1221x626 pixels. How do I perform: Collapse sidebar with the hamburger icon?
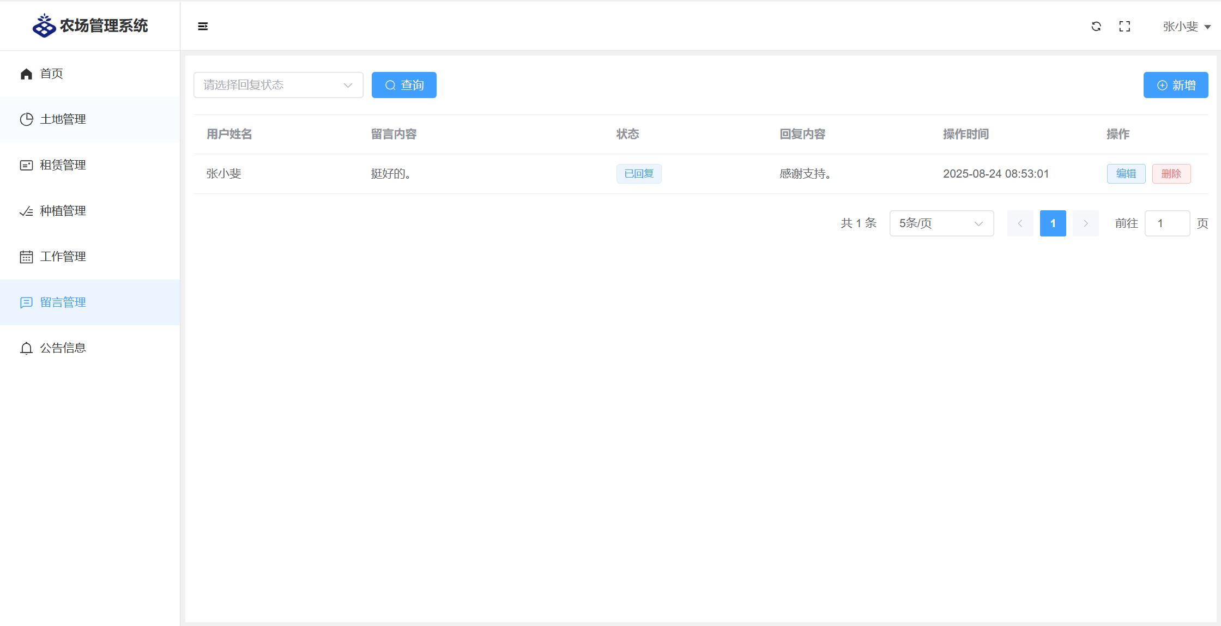[x=203, y=26]
